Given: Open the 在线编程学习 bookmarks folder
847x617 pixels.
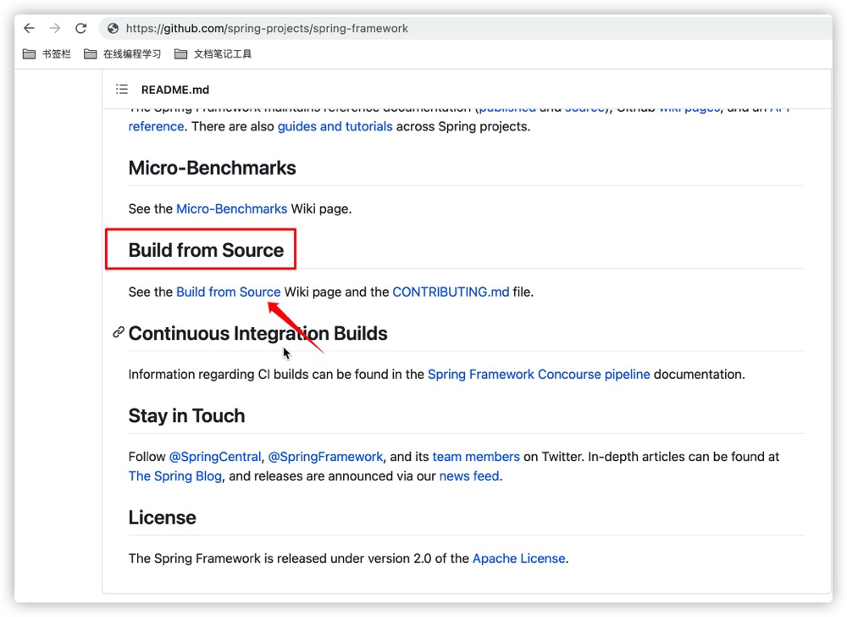Looking at the screenshot, I should [123, 54].
